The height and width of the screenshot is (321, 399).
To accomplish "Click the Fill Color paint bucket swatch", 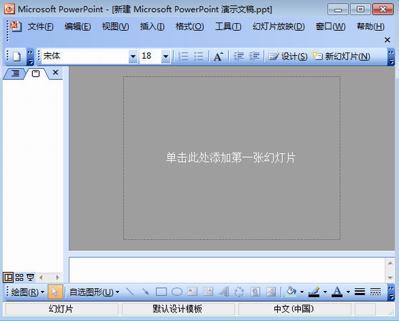I will pos(291,292).
